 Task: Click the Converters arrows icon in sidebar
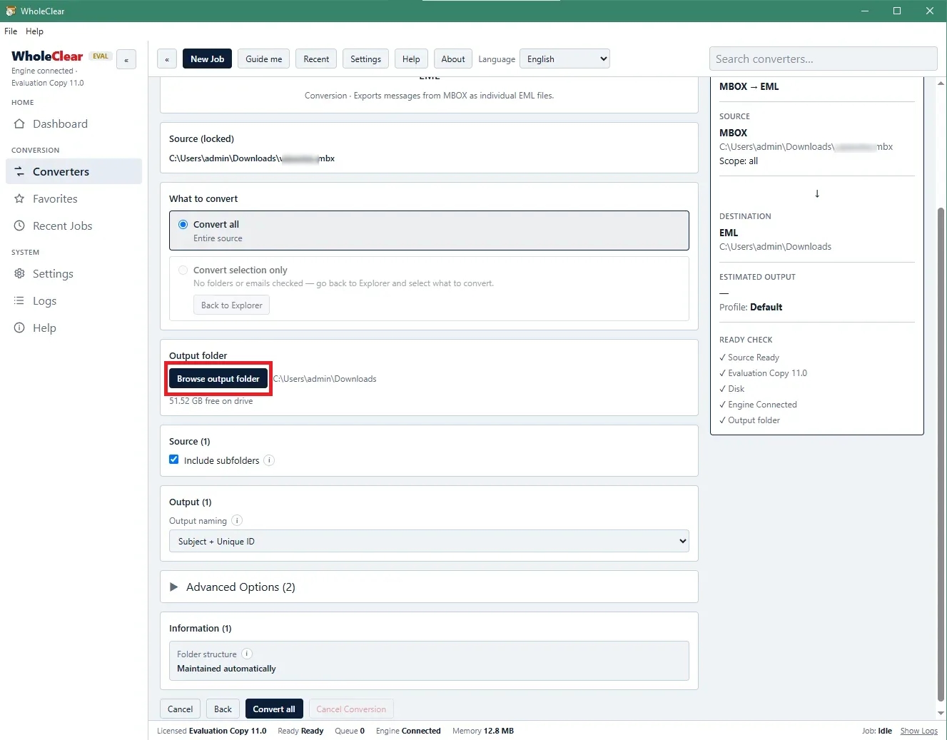click(x=19, y=172)
